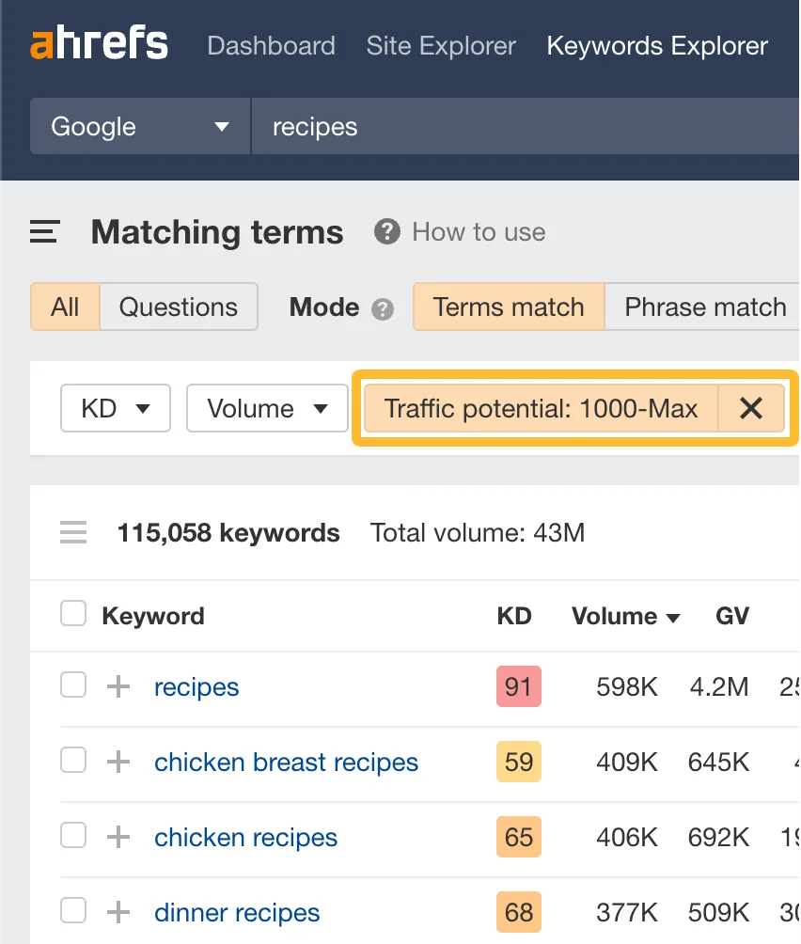Click the 692K global volume value

(x=718, y=837)
